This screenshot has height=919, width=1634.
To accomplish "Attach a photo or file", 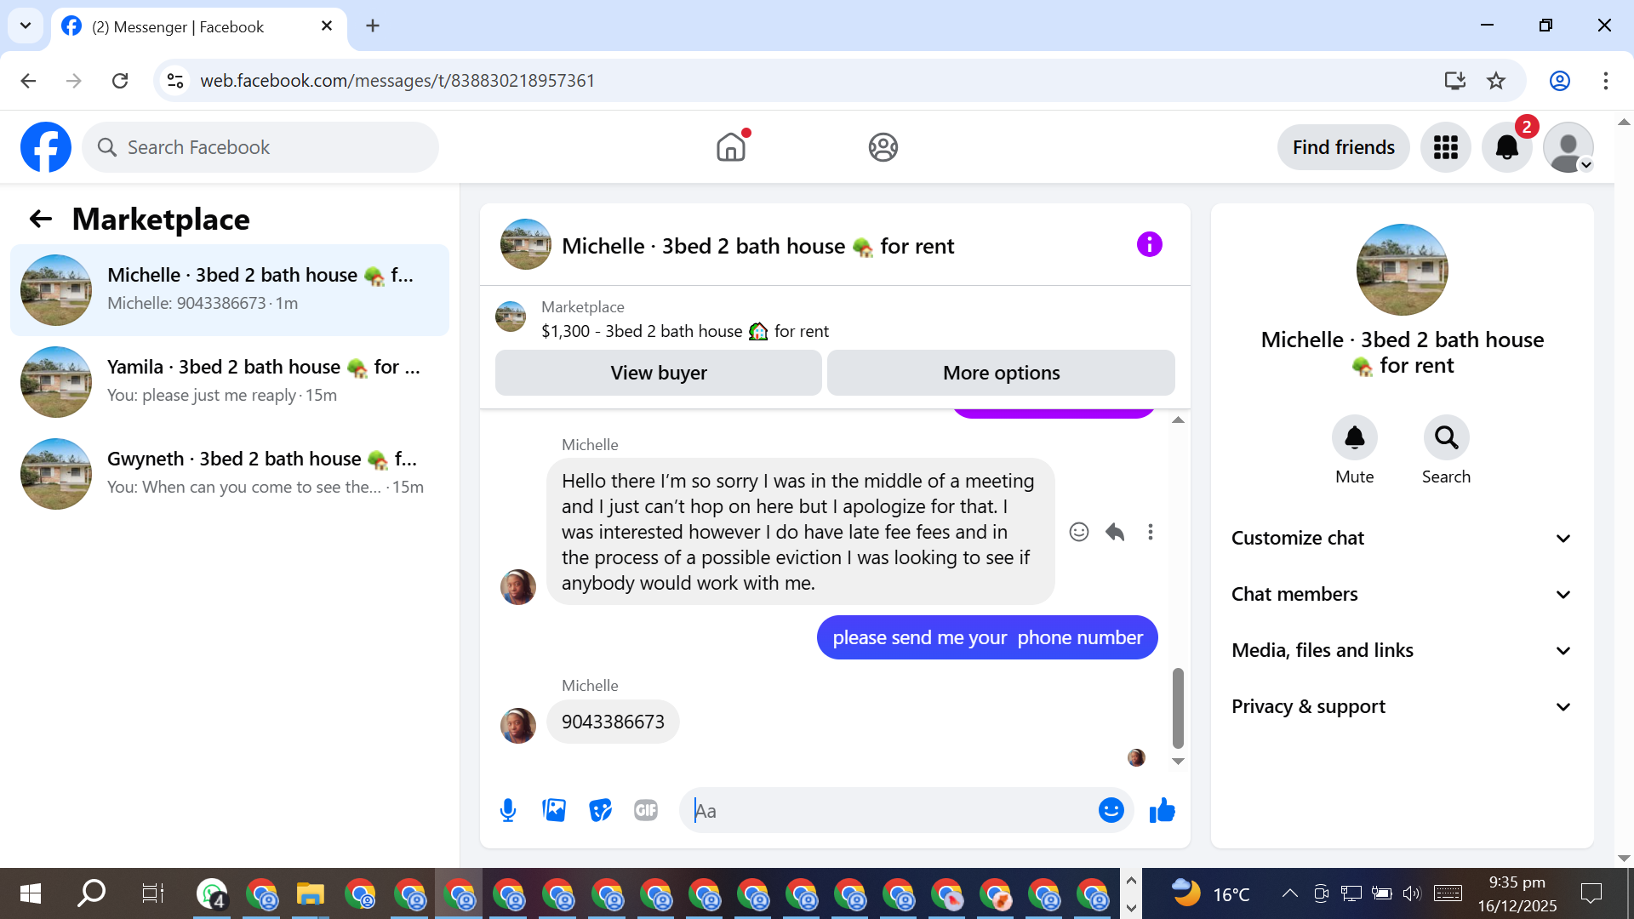I will pos(554,810).
